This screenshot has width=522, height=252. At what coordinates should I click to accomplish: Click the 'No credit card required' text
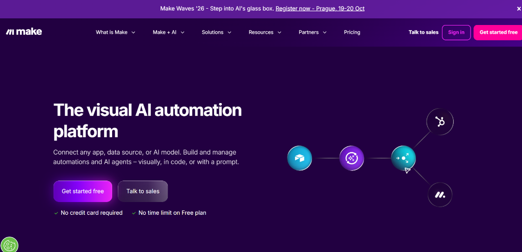pyautogui.click(x=92, y=213)
